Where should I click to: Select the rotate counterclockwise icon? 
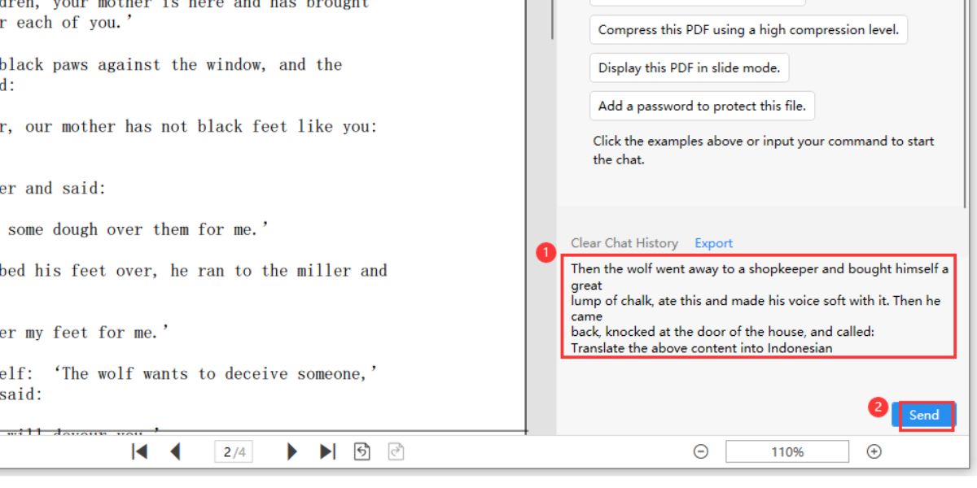tap(361, 451)
